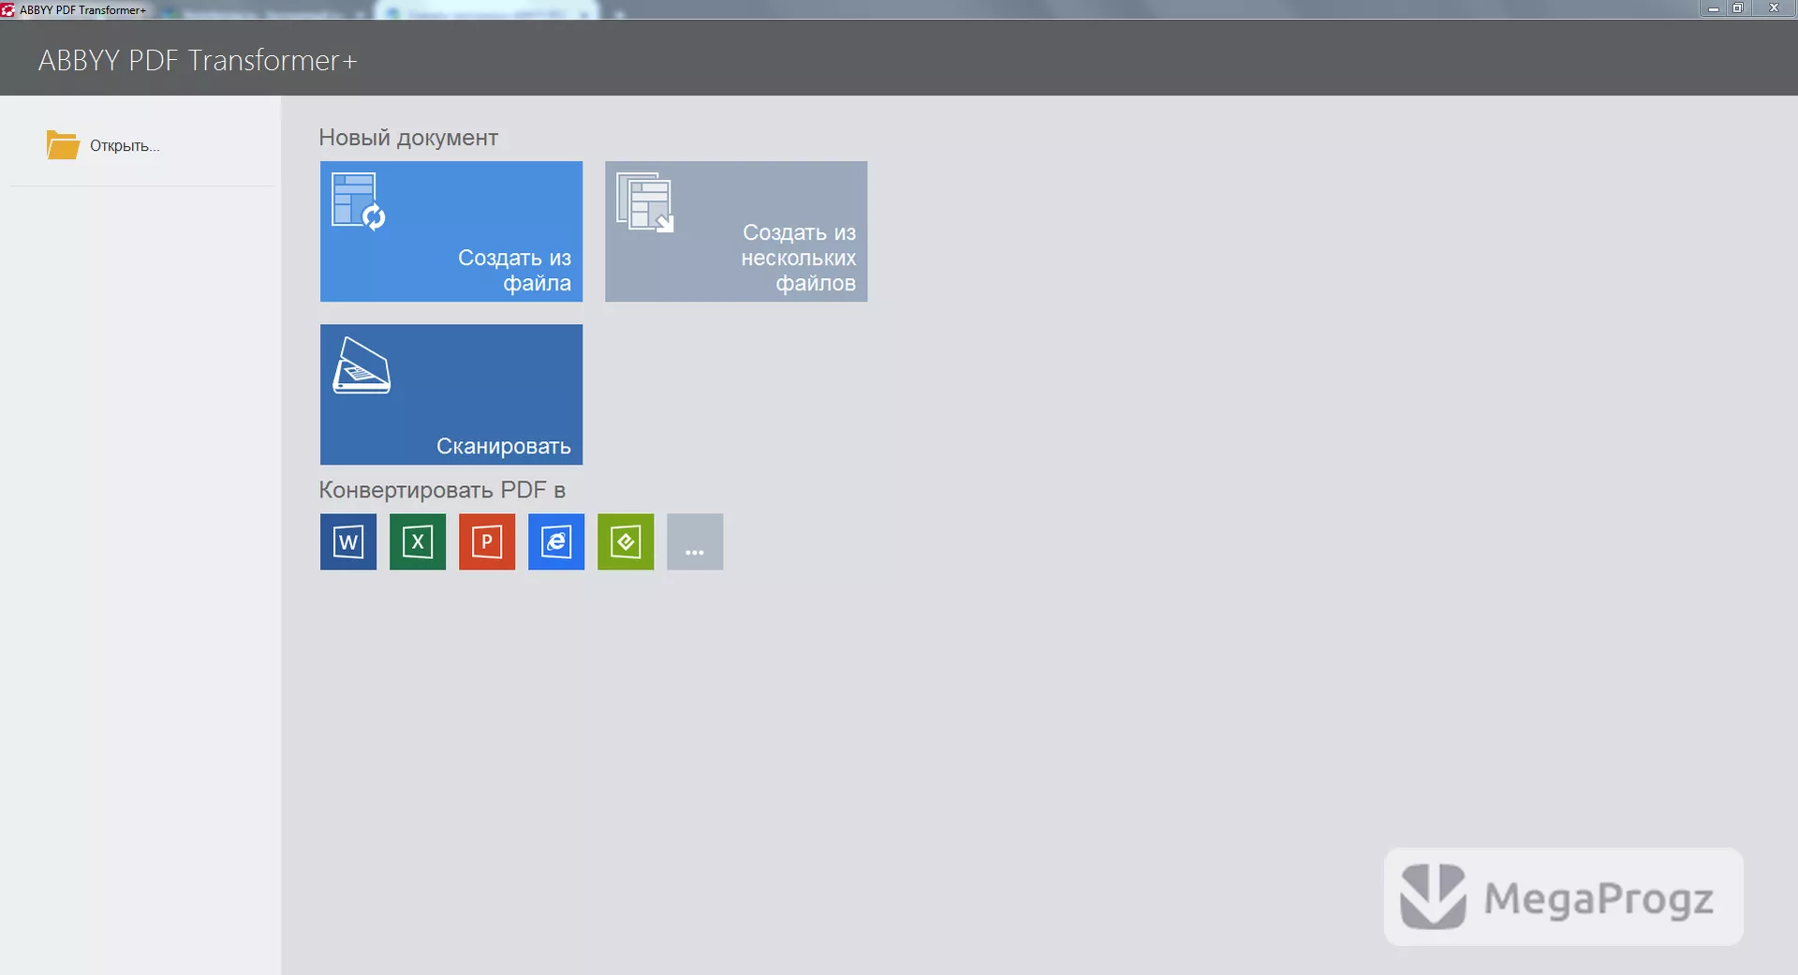Restore down the ABBYY window

[1737, 8]
